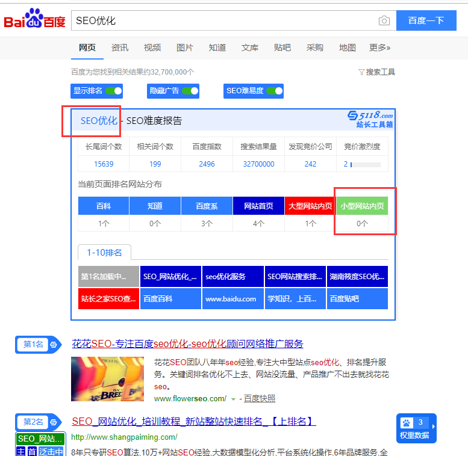The height and width of the screenshot is (456, 468).
Task: Switch to the 资讯 tab
Action: coord(120,48)
